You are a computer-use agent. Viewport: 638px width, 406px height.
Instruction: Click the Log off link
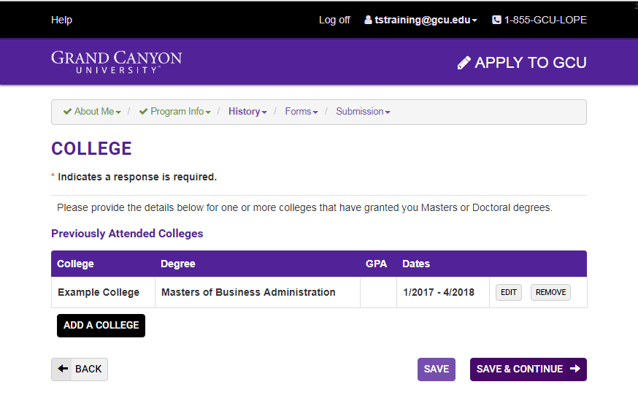pos(334,20)
